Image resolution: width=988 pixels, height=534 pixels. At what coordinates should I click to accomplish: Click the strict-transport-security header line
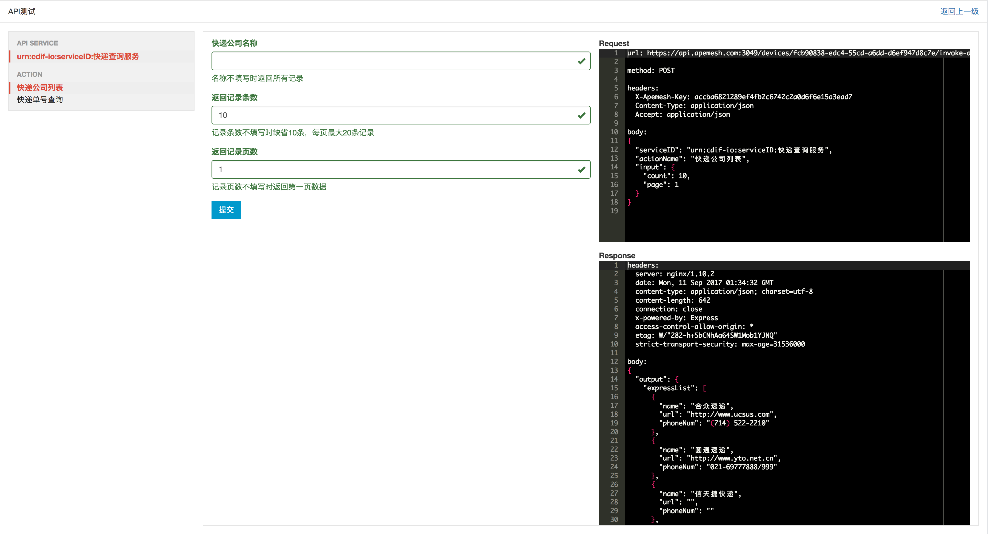(x=720, y=344)
